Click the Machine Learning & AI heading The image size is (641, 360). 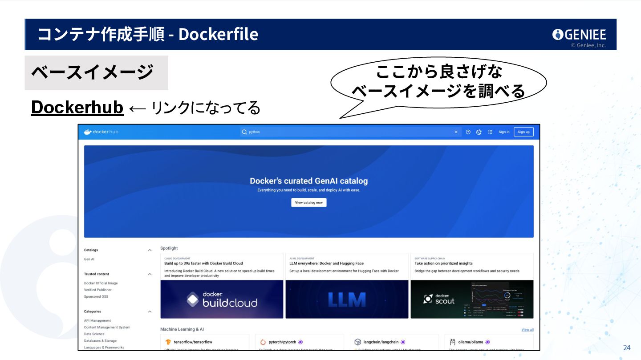[182, 329]
